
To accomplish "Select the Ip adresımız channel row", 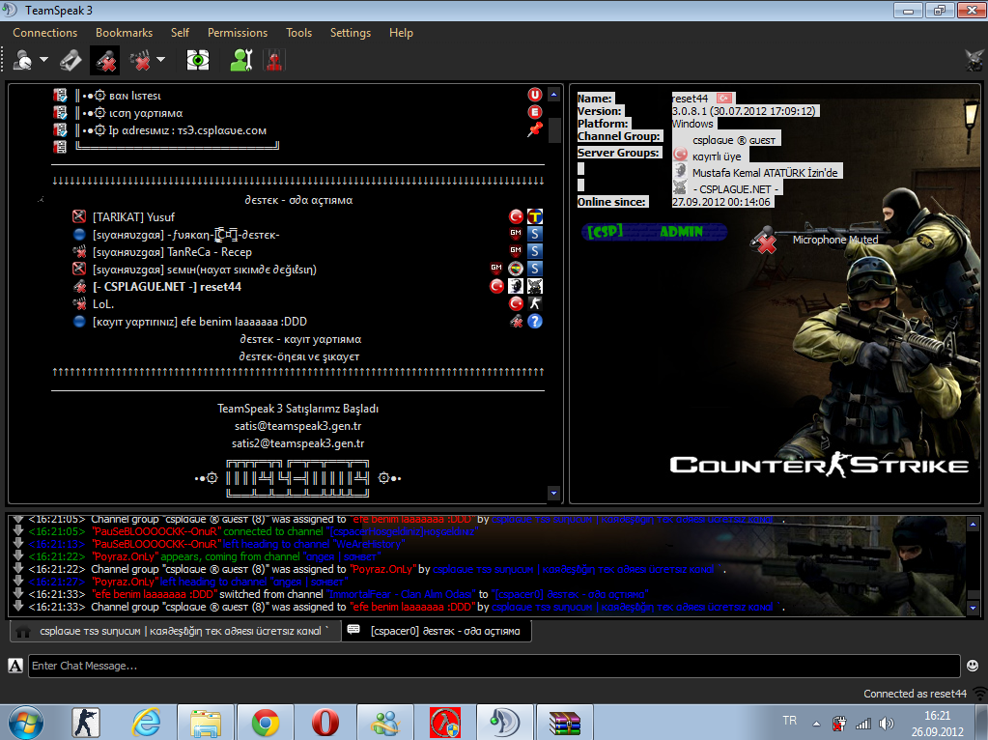I will pyautogui.click(x=296, y=130).
